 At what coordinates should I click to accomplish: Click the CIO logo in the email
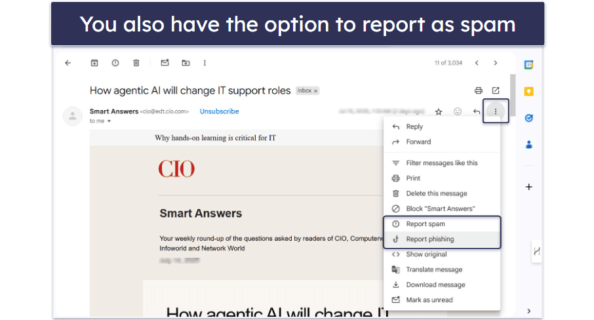pos(176,169)
